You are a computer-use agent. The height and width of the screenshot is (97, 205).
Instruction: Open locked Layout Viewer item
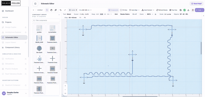coord(14,42)
